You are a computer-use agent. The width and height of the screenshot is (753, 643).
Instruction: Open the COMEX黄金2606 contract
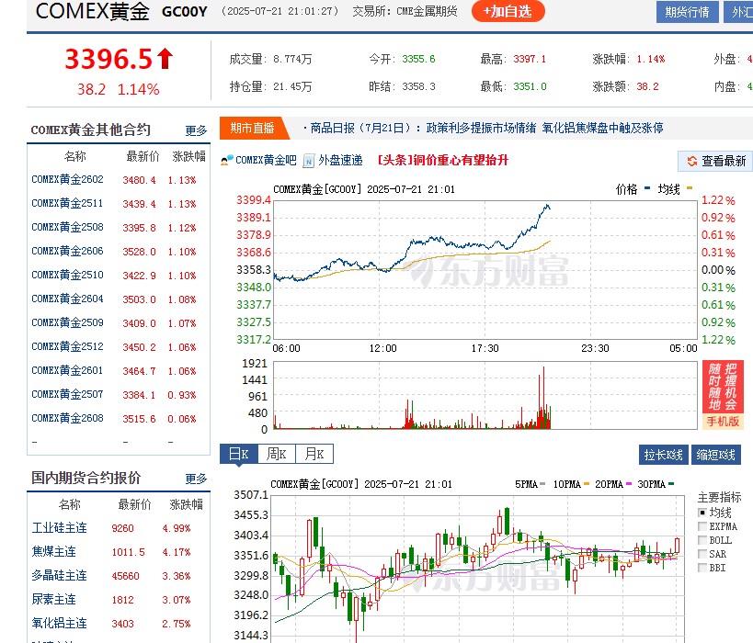67,251
